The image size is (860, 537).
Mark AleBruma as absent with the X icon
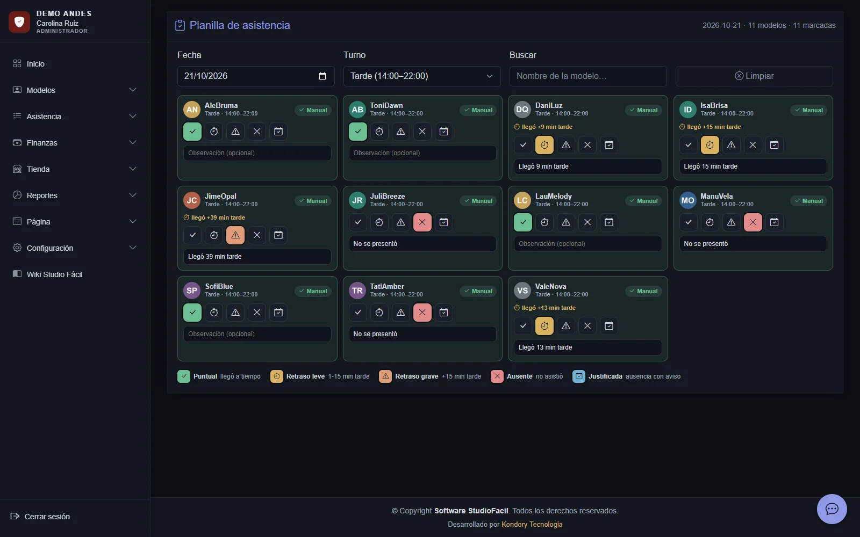(257, 132)
